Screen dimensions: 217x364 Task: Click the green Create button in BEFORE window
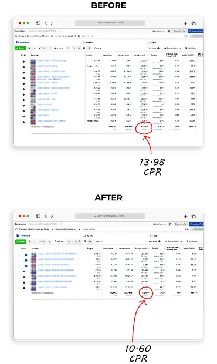pyautogui.click(x=20, y=48)
